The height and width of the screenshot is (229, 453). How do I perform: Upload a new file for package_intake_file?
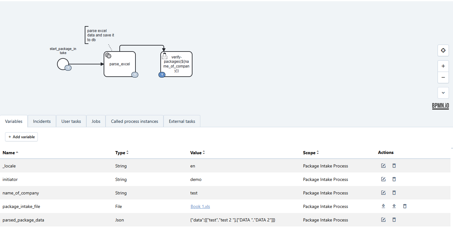point(394,206)
